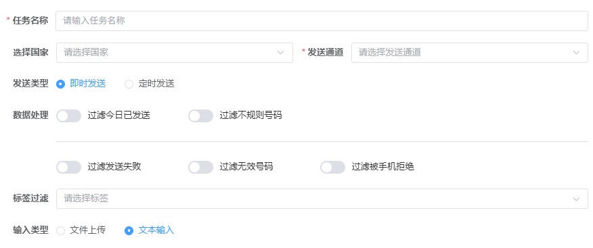Viewport: 593px width, 248px height.
Task: Click the 任务名称 field label
Action: pos(30,20)
